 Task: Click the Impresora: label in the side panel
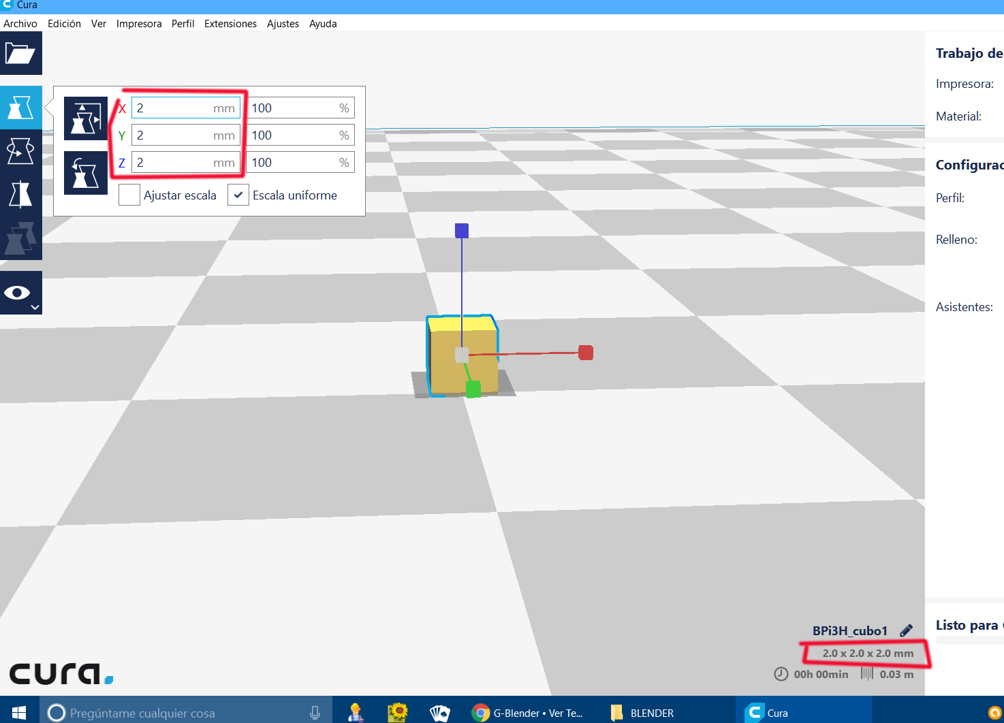click(x=964, y=84)
